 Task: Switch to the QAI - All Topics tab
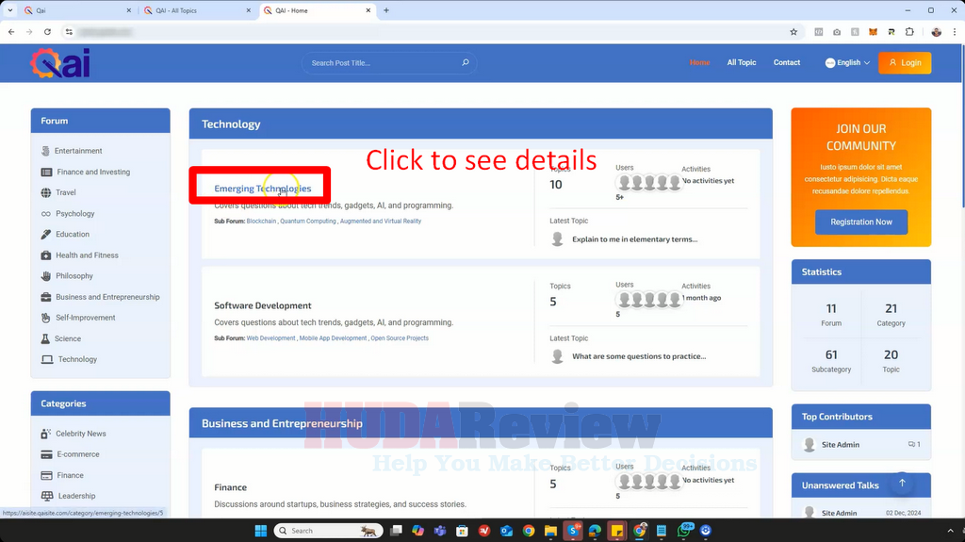(x=195, y=10)
